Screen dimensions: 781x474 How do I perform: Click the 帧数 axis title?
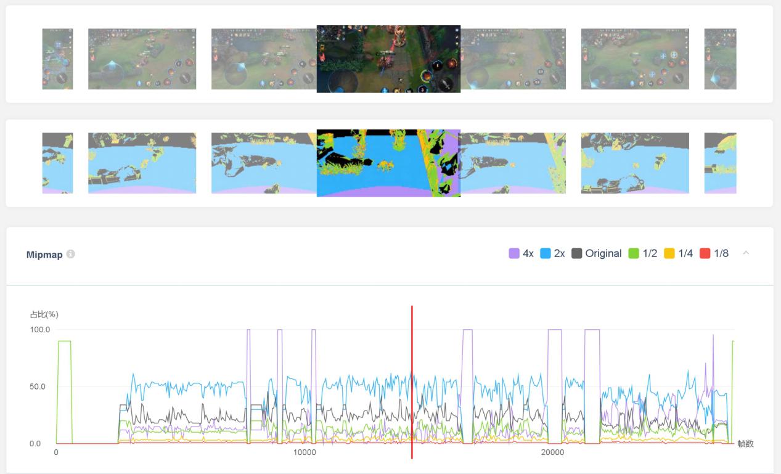pyautogui.click(x=746, y=443)
